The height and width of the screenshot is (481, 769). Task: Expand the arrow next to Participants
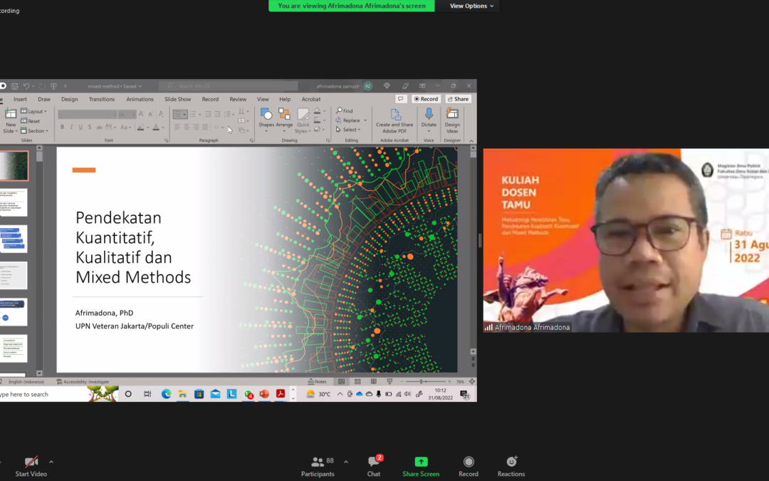[x=346, y=462]
